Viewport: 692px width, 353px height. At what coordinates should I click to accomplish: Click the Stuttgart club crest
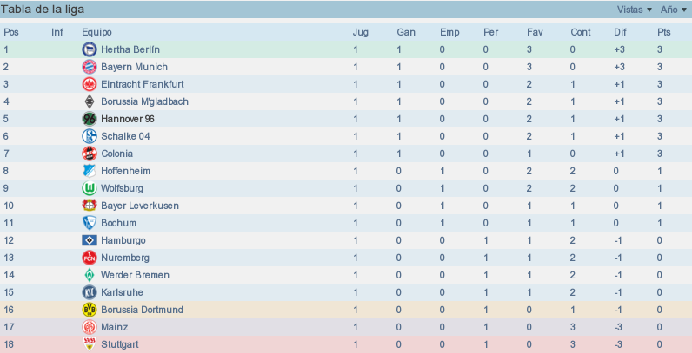tap(90, 344)
